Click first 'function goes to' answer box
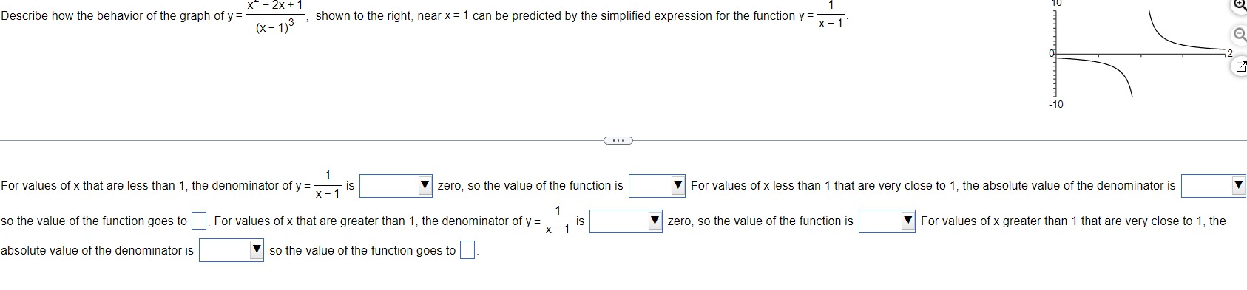The height and width of the screenshot is (290, 1247). coord(198,221)
